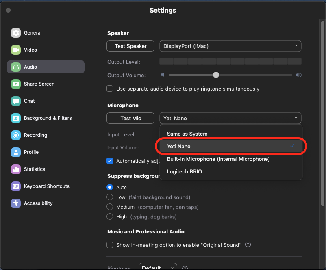The height and width of the screenshot is (270, 326).
Task: Enable separate audio device for ringtone checkbox
Action: pos(110,89)
